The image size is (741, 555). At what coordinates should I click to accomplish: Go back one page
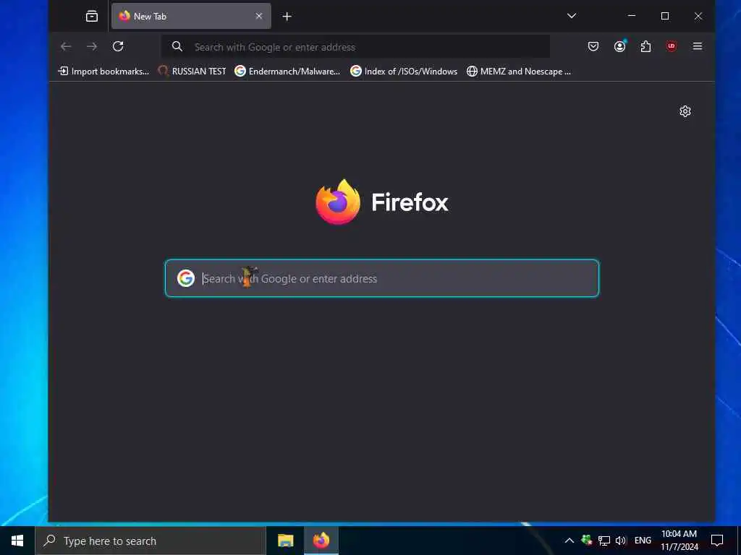pyautogui.click(x=66, y=46)
